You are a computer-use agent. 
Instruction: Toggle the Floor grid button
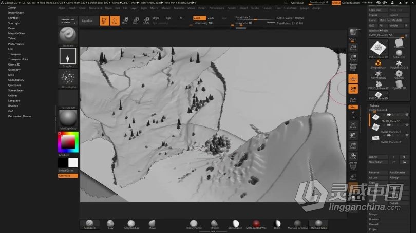click(x=353, y=78)
